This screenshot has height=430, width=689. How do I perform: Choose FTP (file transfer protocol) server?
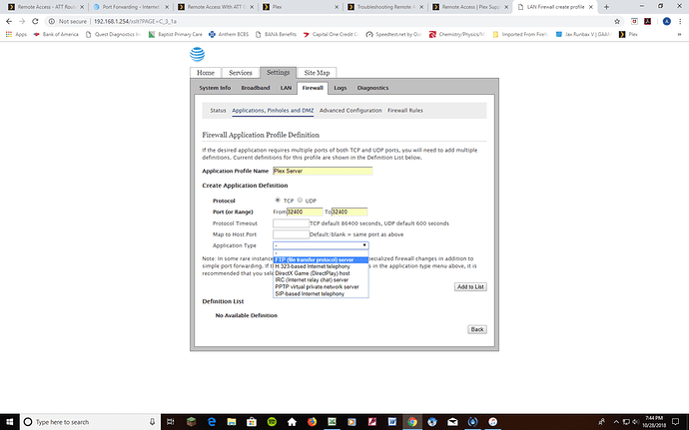click(321, 260)
